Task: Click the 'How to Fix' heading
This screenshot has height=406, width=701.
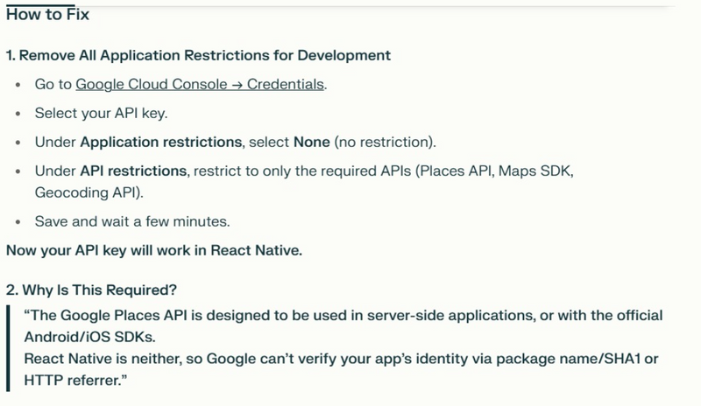Action: click(48, 14)
